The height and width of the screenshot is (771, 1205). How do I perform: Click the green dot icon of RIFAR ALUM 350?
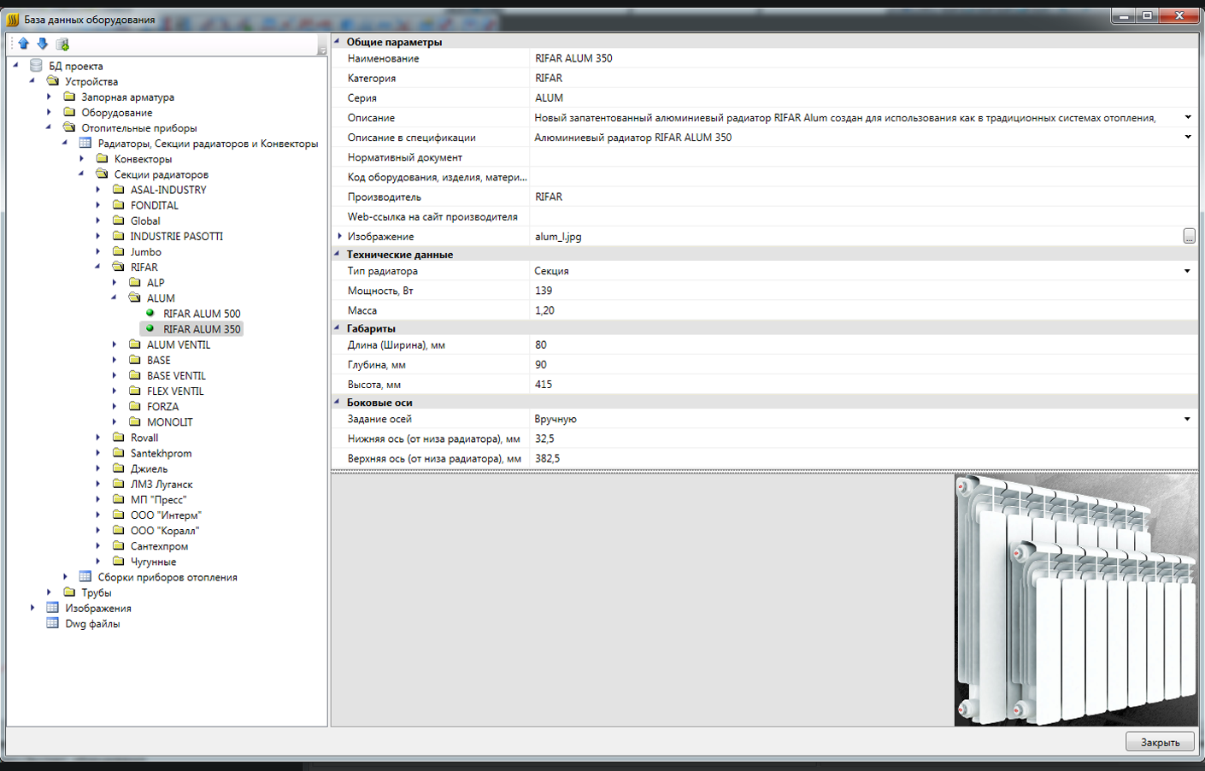coord(150,328)
